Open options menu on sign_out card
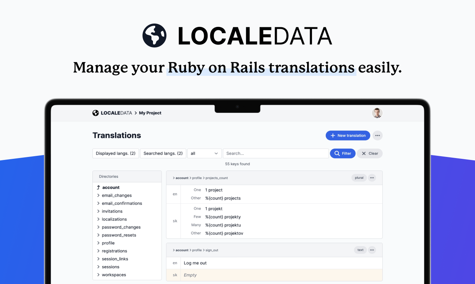The width and height of the screenshot is (475, 284). coord(372,250)
